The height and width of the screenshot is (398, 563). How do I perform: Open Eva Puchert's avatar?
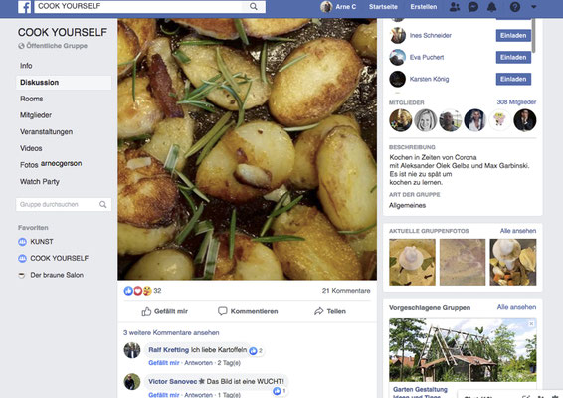click(x=398, y=57)
